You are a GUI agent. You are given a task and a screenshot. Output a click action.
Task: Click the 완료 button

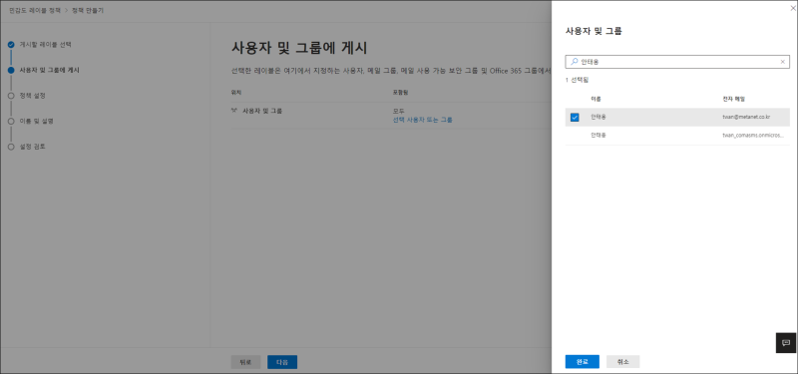click(x=583, y=362)
